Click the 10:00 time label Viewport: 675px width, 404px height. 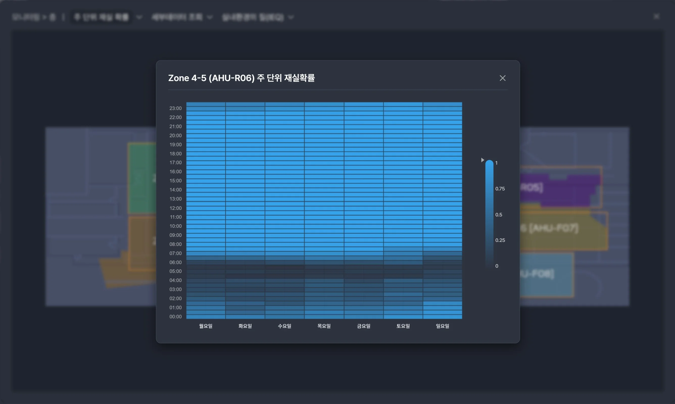pyautogui.click(x=175, y=226)
